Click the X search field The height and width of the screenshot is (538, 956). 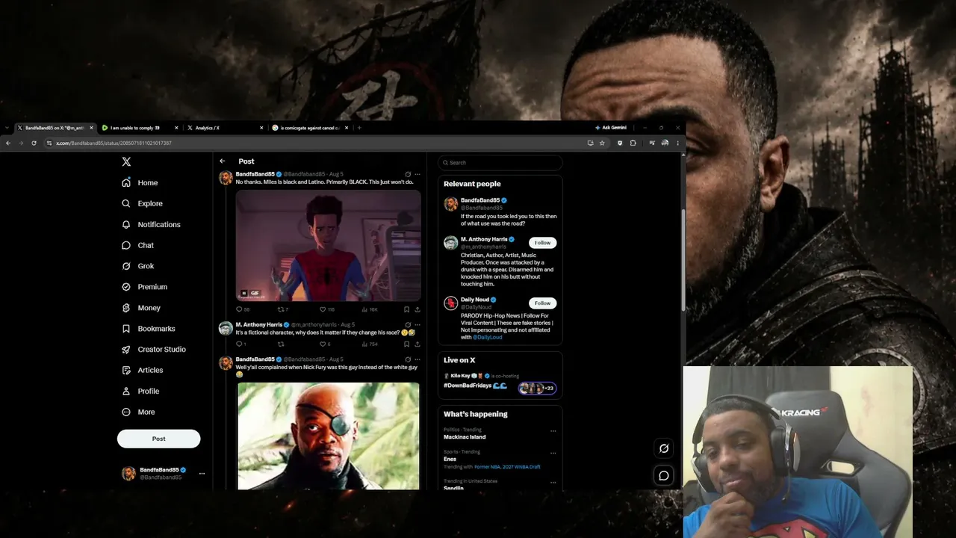point(500,162)
